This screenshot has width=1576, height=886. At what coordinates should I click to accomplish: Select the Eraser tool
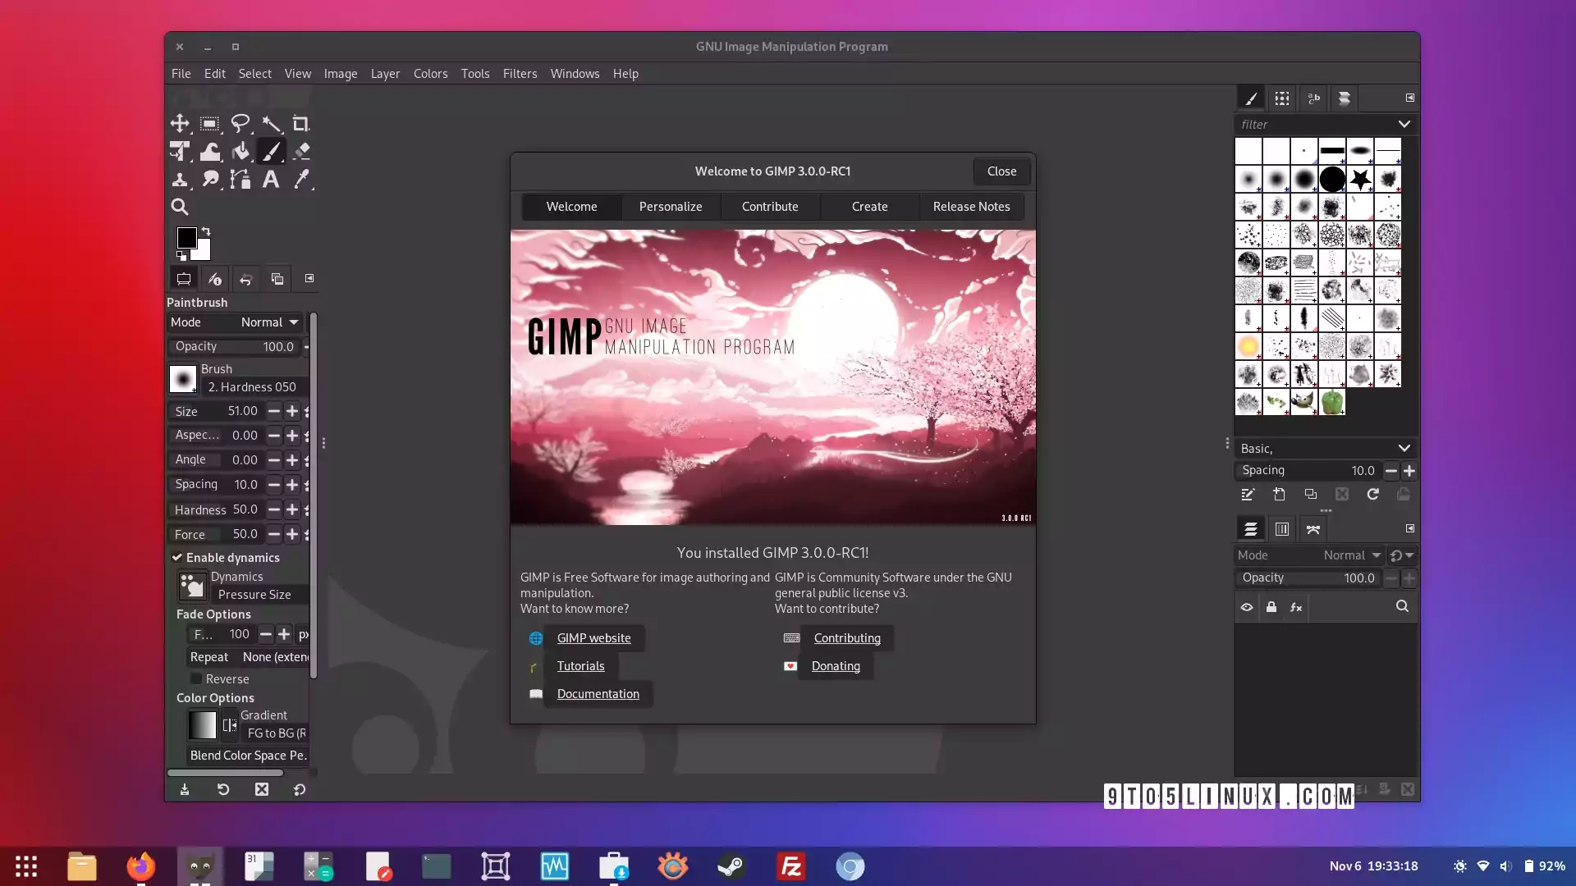(x=302, y=151)
